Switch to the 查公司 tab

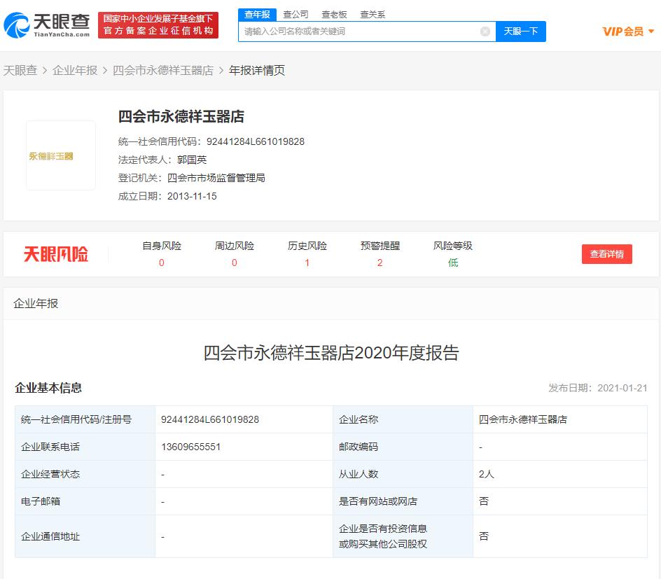click(297, 13)
